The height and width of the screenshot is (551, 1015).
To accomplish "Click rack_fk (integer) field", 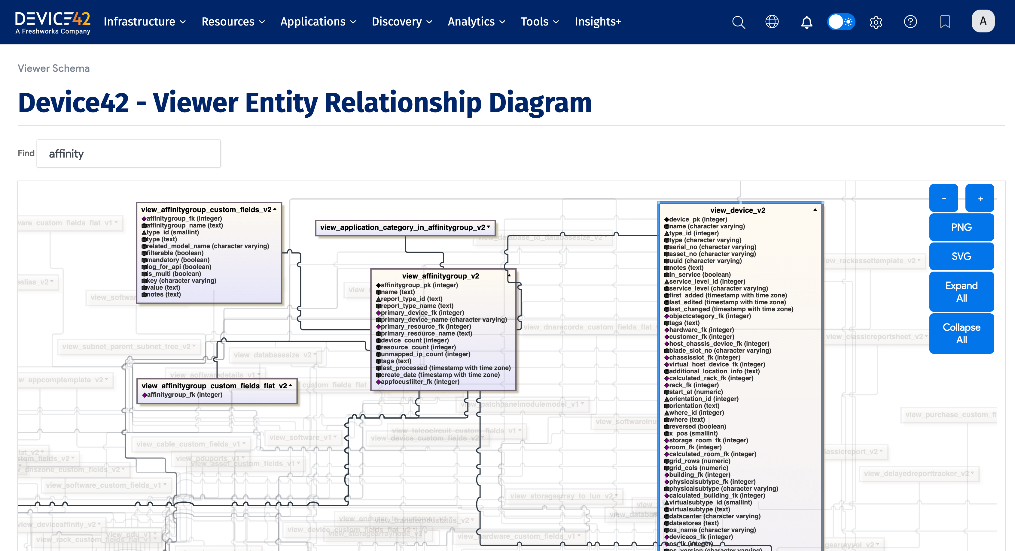I will 691,385.
